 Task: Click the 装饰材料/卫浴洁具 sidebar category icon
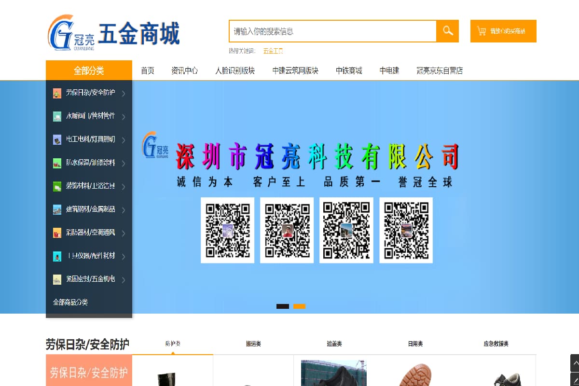click(57, 186)
